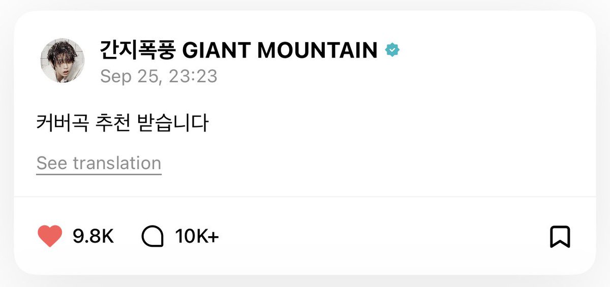610x287 pixels.
Task: Click the Sep 25, 23:23 timestamp
Action: click(x=159, y=76)
